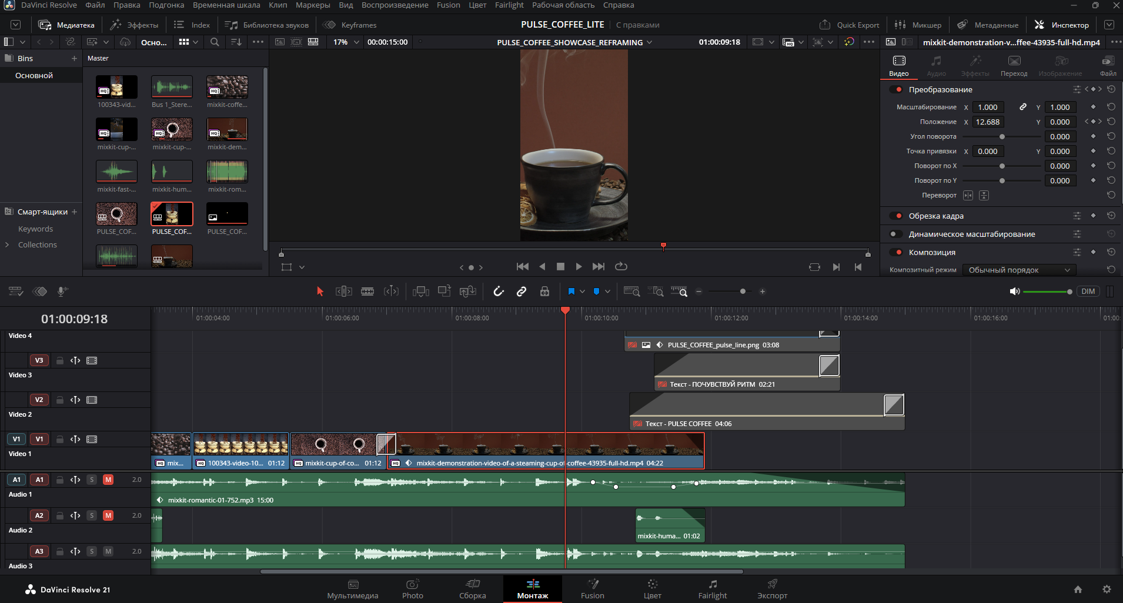Click the search icon in media pool
The image size is (1123, 603).
click(x=215, y=42)
